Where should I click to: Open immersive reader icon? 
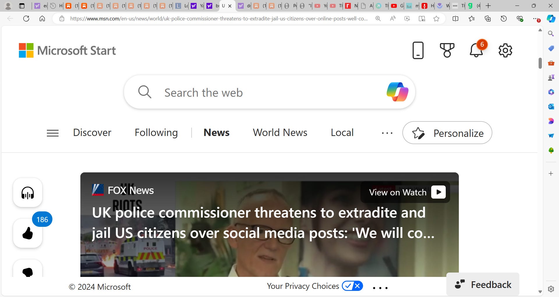(422, 19)
